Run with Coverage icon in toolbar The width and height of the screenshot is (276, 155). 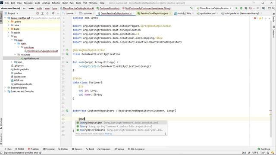coord(246,8)
